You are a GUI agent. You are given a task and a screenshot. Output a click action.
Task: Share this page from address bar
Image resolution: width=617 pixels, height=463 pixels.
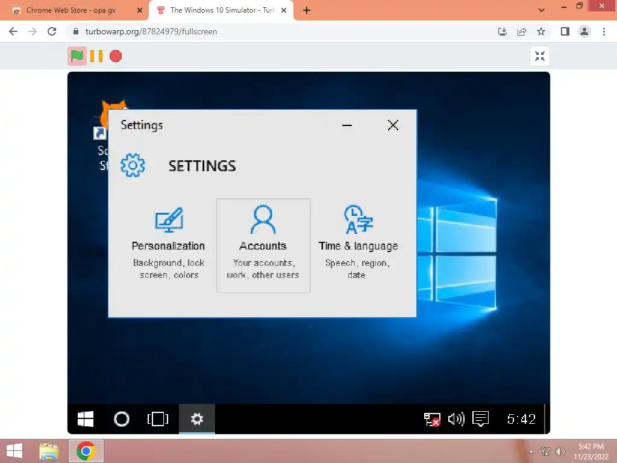(x=522, y=31)
